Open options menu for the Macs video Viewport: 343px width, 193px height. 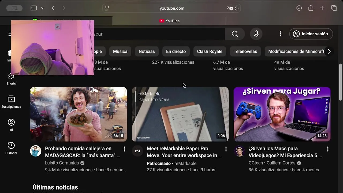[x=328, y=149]
